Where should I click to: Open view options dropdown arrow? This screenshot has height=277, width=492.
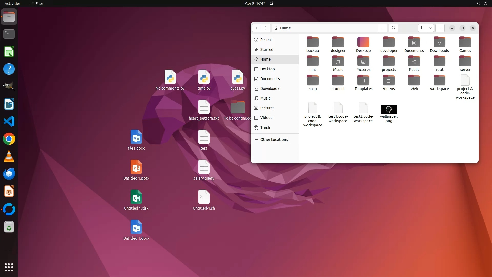[x=430, y=28]
